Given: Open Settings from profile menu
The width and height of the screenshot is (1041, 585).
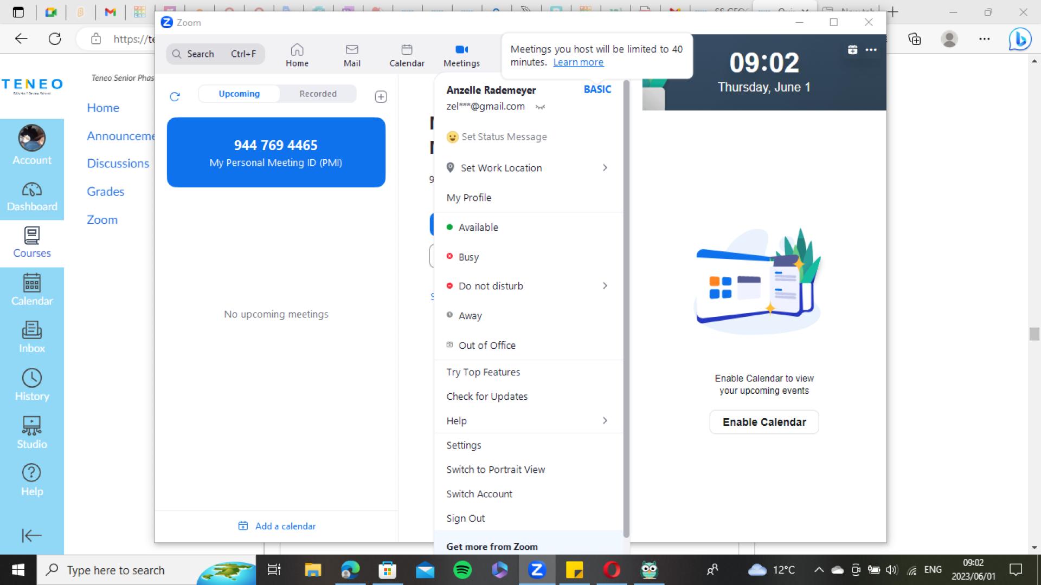Looking at the screenshot, I should pyautogui.click(x=464, y=444).
